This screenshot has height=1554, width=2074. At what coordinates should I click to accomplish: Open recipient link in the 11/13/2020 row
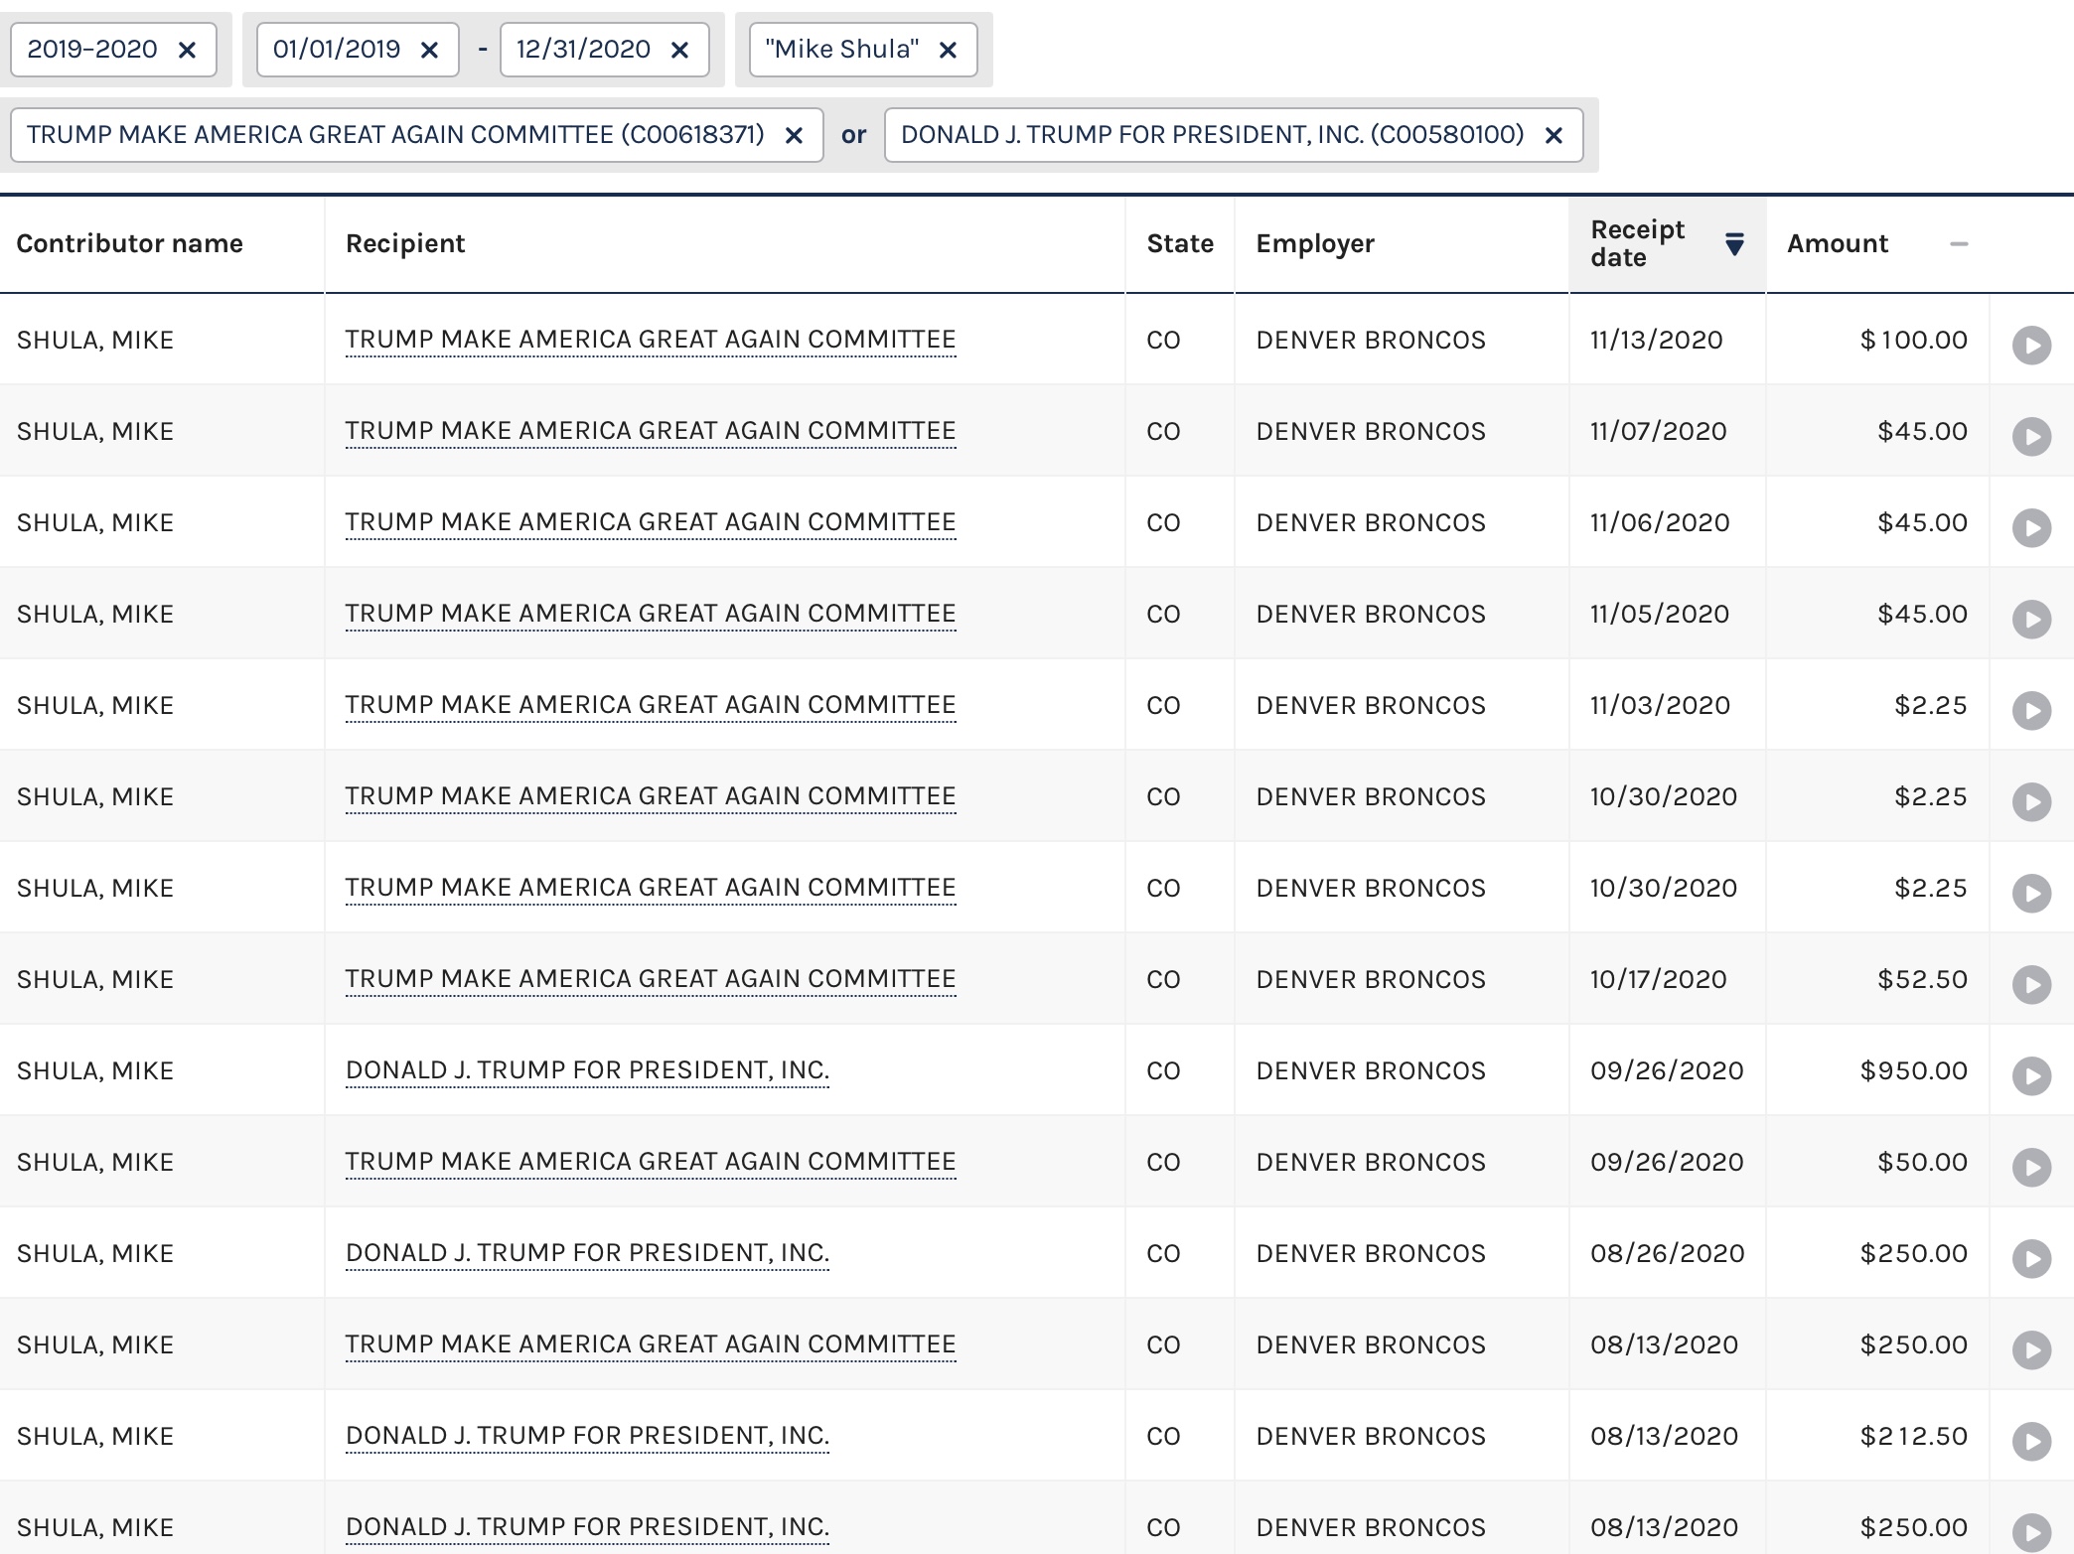coord(651,340)
